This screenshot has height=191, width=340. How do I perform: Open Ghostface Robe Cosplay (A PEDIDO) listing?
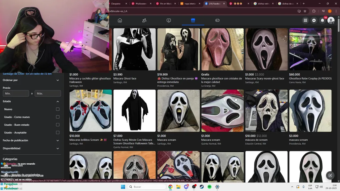pos(310,79)
